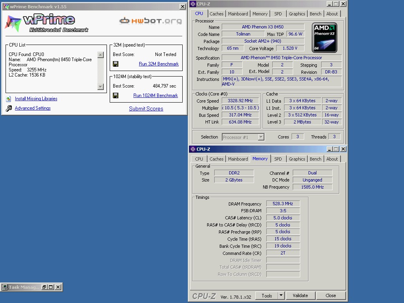Image resolution: width=404 pixels, height=303 pixels.
Task: Click the Task Manager icon in the minimized bar
Action: tap(5, 287)
